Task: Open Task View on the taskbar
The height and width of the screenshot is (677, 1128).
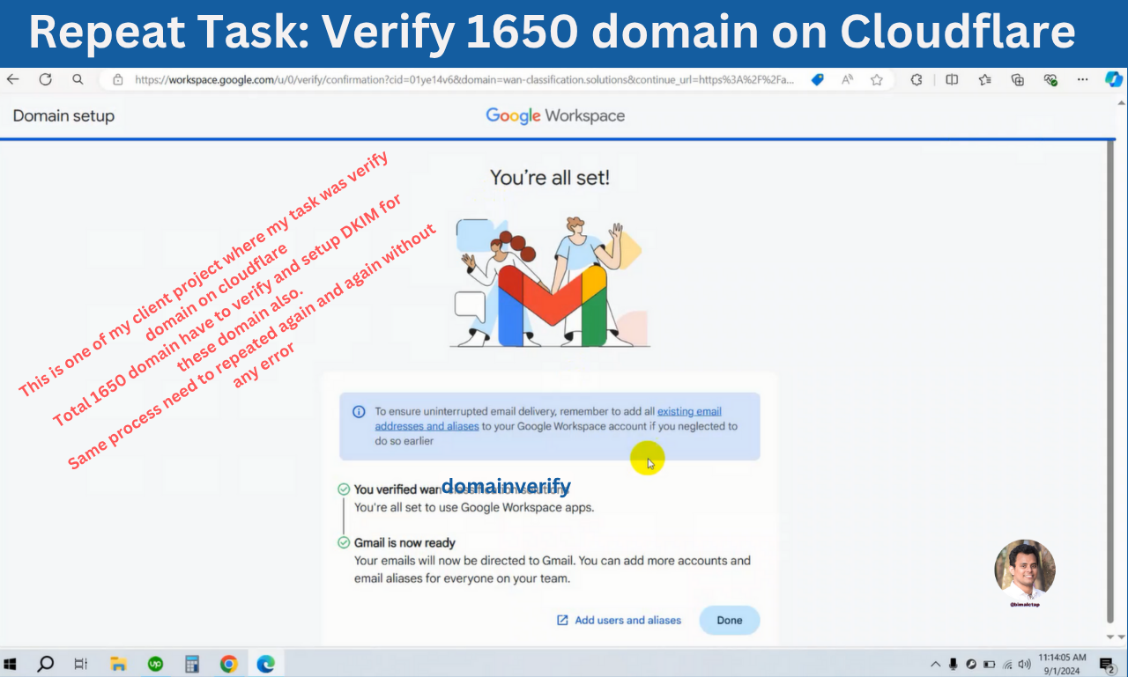Action: (x=80, y=664)
